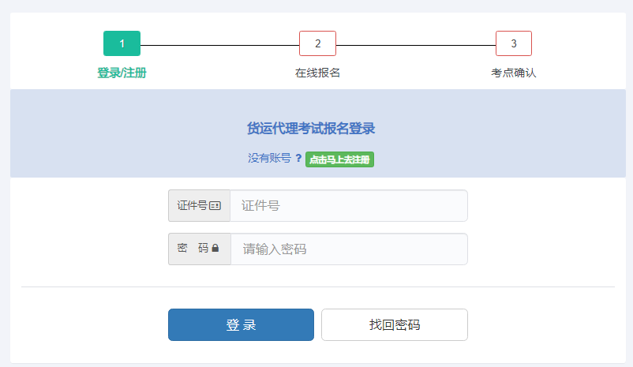
Task: Go to the 考点确认 step label
Action: 513,73
